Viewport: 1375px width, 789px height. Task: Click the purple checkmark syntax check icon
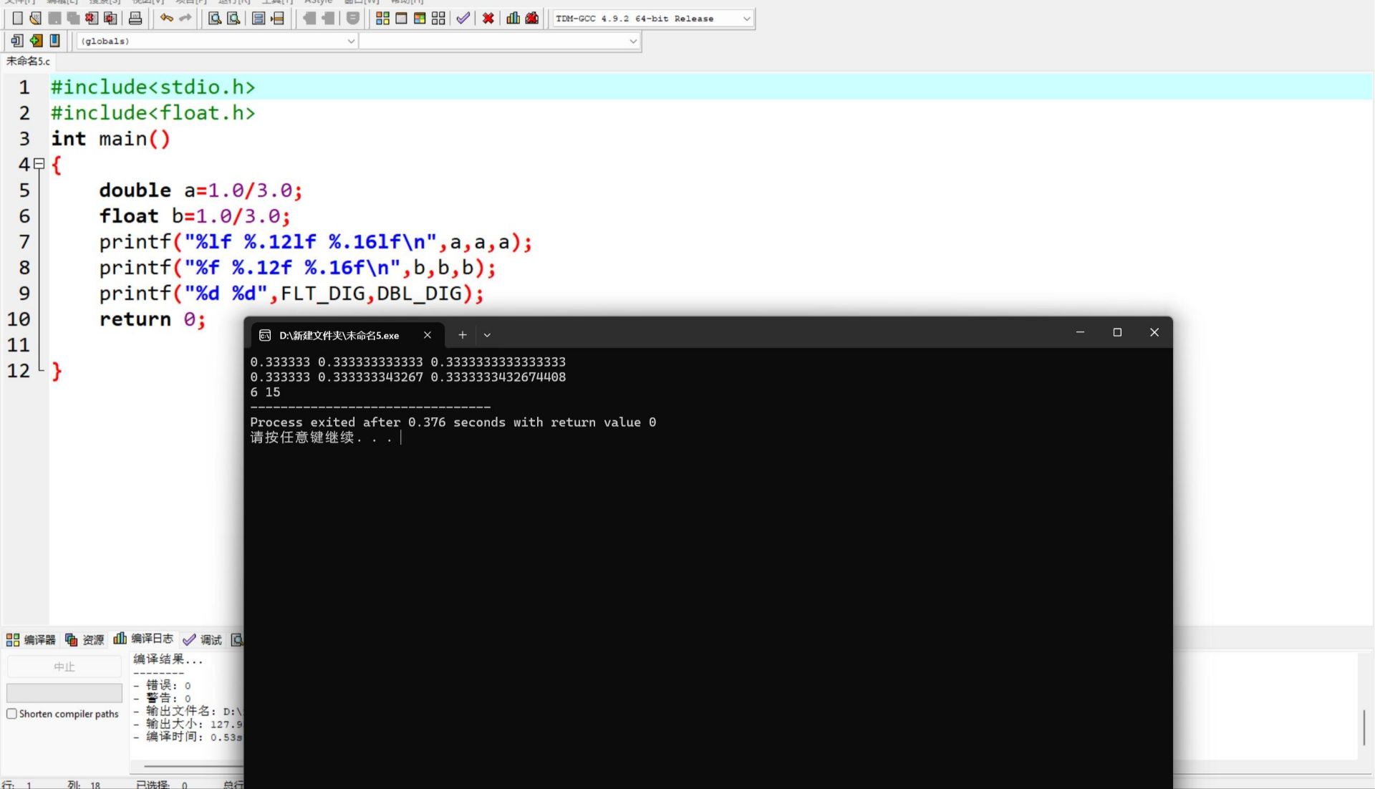pos(463,19)
